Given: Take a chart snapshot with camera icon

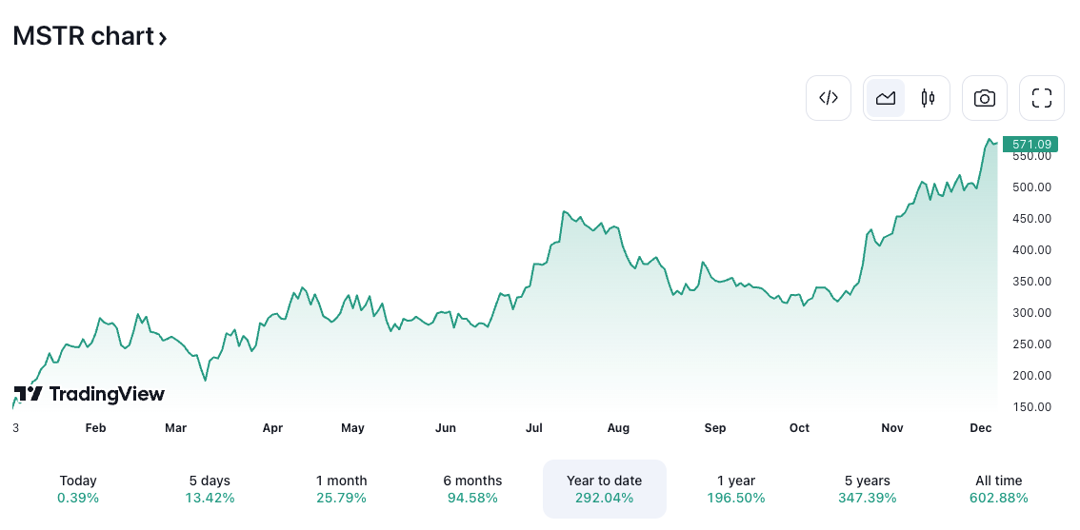Looking at the screenshot, I should [x=985, y=98].
